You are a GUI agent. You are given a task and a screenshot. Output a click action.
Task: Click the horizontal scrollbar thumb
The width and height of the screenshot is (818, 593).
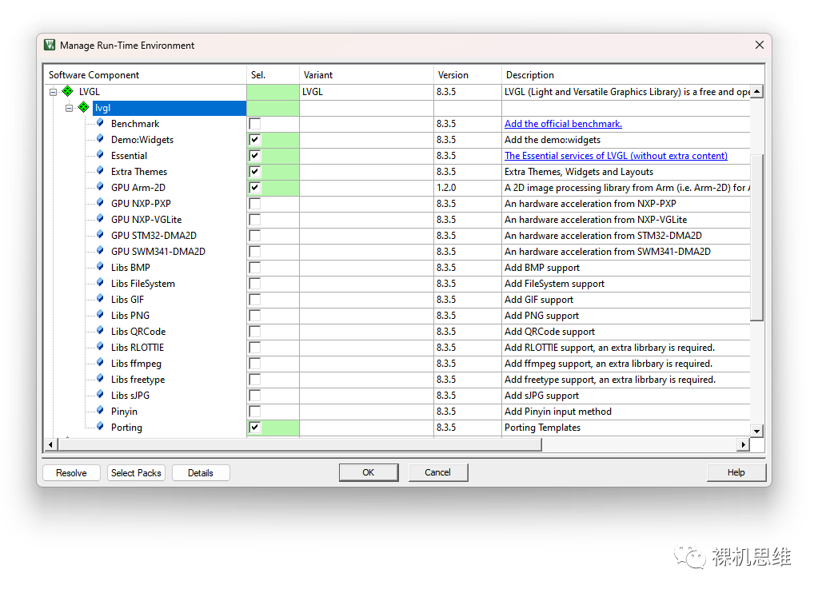pyautogui.click(x=300, y=444)
